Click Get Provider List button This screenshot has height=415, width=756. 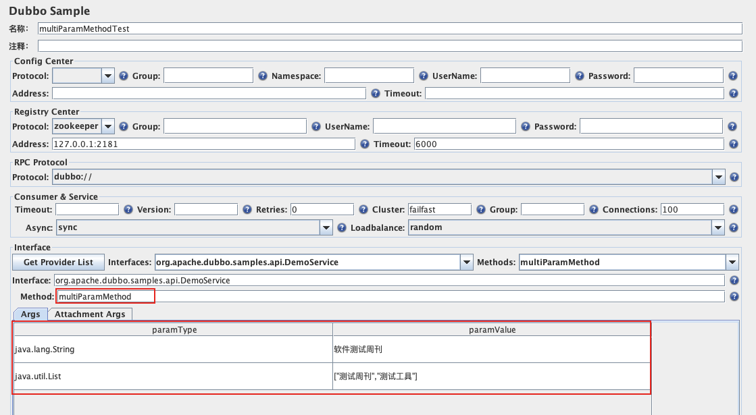[58, 262]
